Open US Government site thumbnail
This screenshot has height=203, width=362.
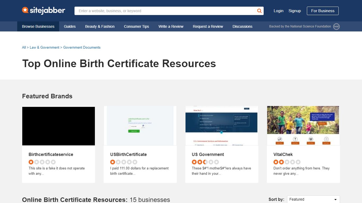click(222, 126)
